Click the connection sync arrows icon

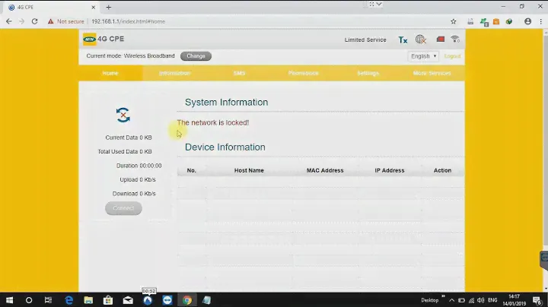pyautogui.click(x=123, y=115)
